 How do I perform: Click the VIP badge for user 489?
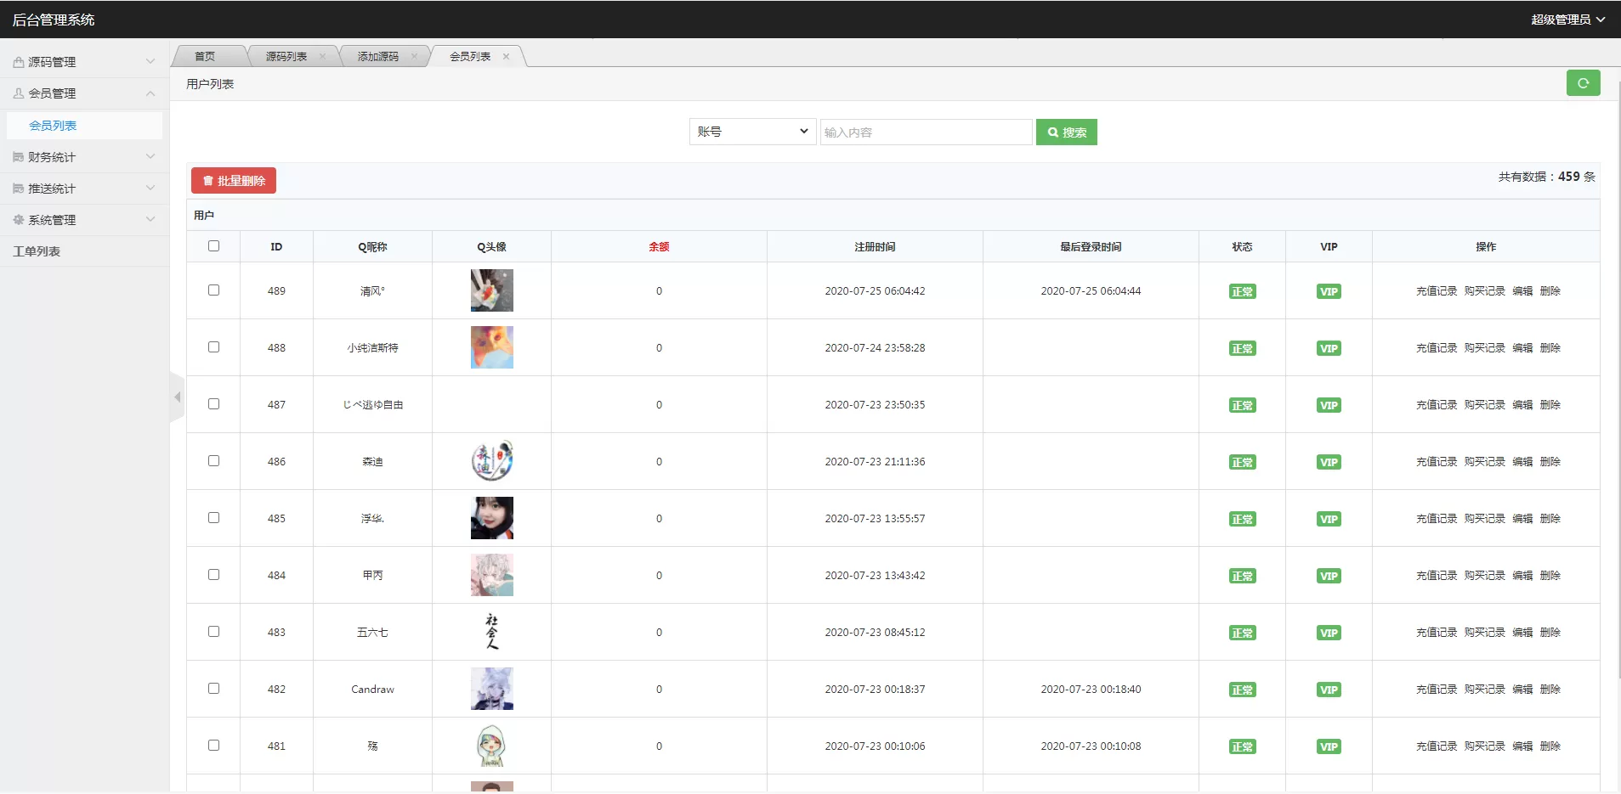pyautogui.click(x=1329, y=291)
